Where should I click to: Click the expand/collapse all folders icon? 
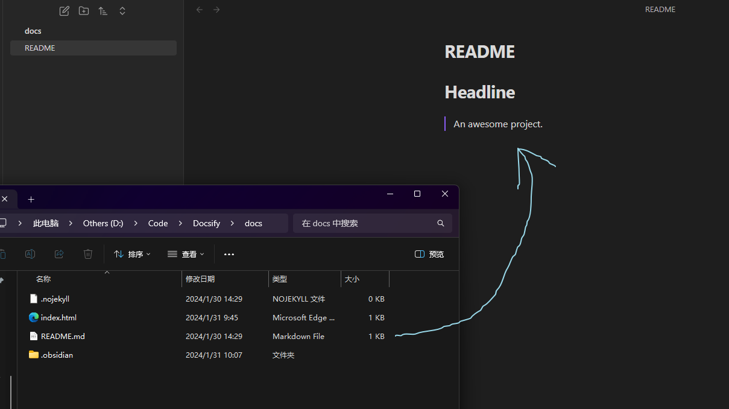click(x=122, y=11)
